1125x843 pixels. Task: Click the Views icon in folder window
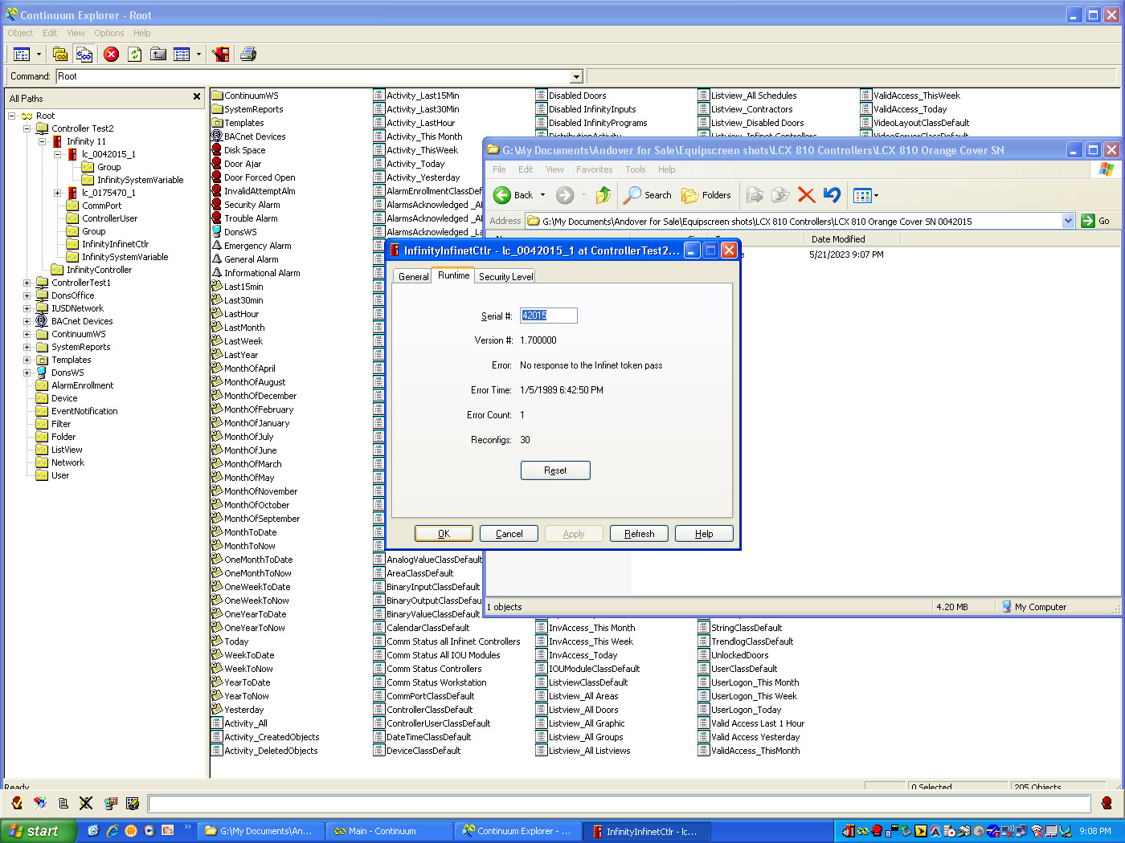(862, 195)
